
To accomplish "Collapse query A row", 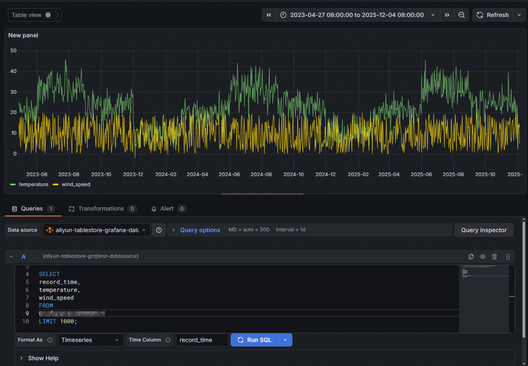I will (11, 257).
